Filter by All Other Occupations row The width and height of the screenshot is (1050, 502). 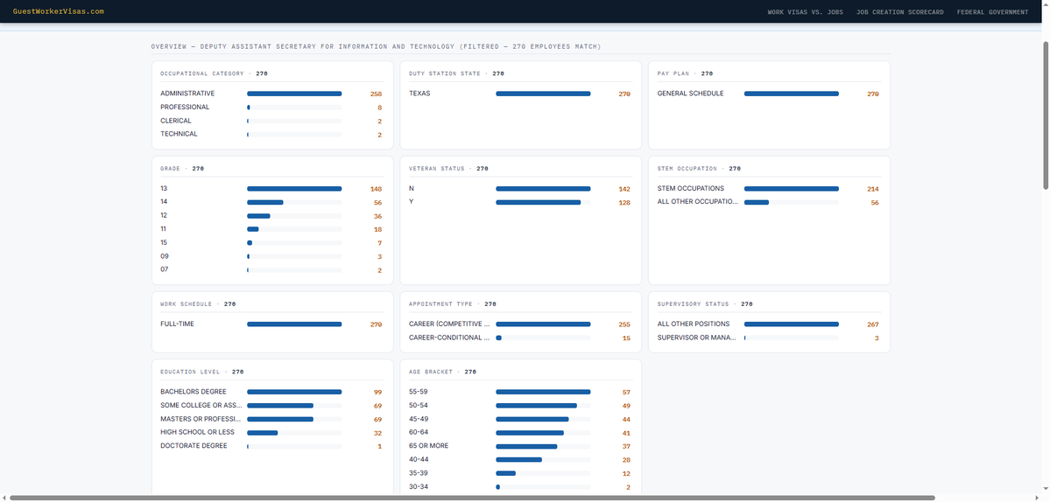770,202
